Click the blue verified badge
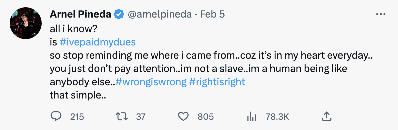Viewport: 398px width, 130px height. [119, 14]
